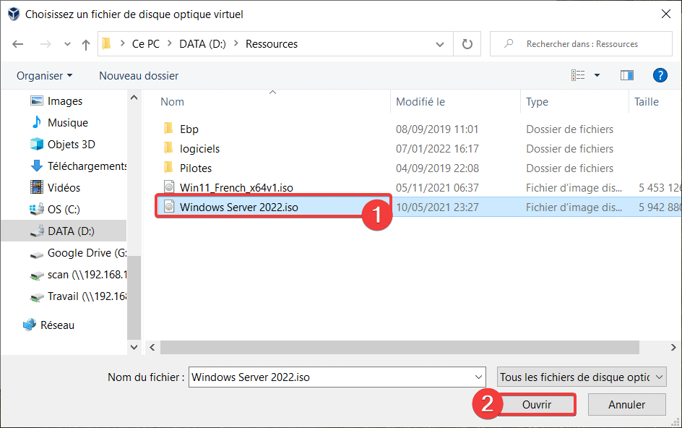Click the Forward navigation arrow
The width and height of the screenshot is (682, 428).
46,44
